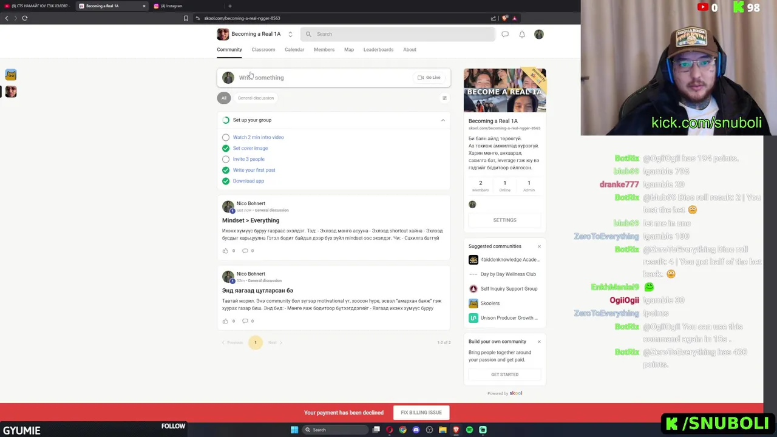777x437 pixels.
Task: Select the All category filter
Action: (x=224, y=98)
